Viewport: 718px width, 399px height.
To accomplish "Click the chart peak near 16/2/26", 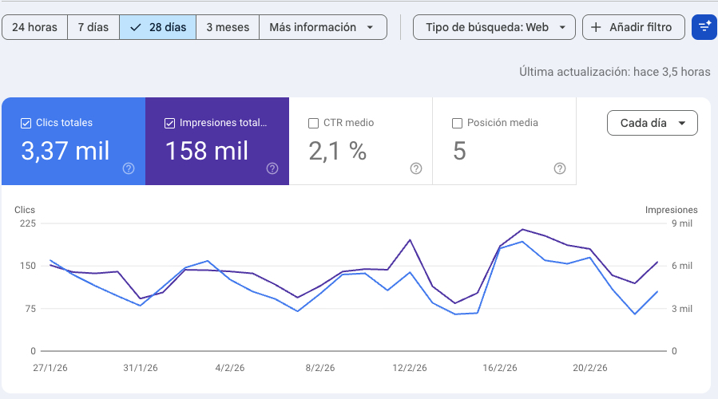I will pos(522,230).
